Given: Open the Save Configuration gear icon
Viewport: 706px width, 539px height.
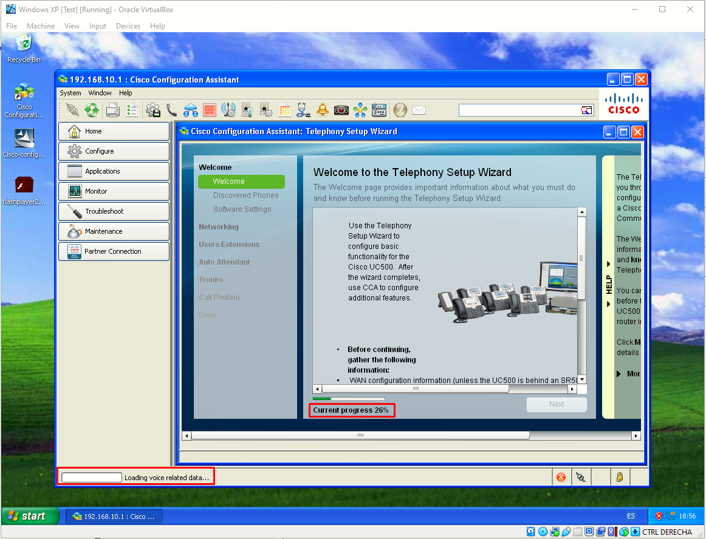Looking at the screenshot, I should 153,110.
